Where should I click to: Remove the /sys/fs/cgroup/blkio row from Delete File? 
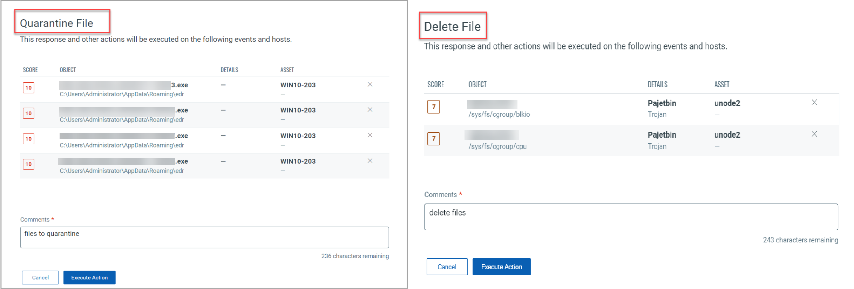coord(814,102)
